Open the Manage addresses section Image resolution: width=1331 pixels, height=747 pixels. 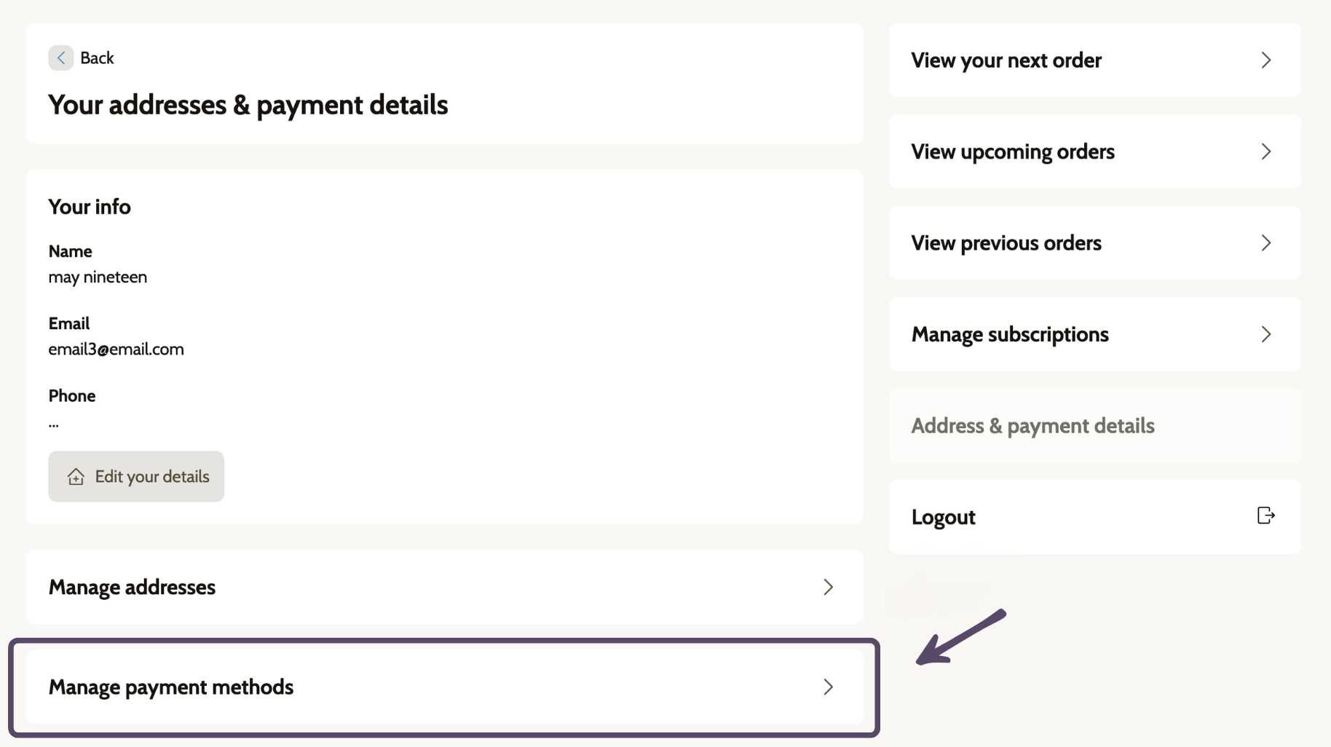pyautogui.click(x=444, y=587)
